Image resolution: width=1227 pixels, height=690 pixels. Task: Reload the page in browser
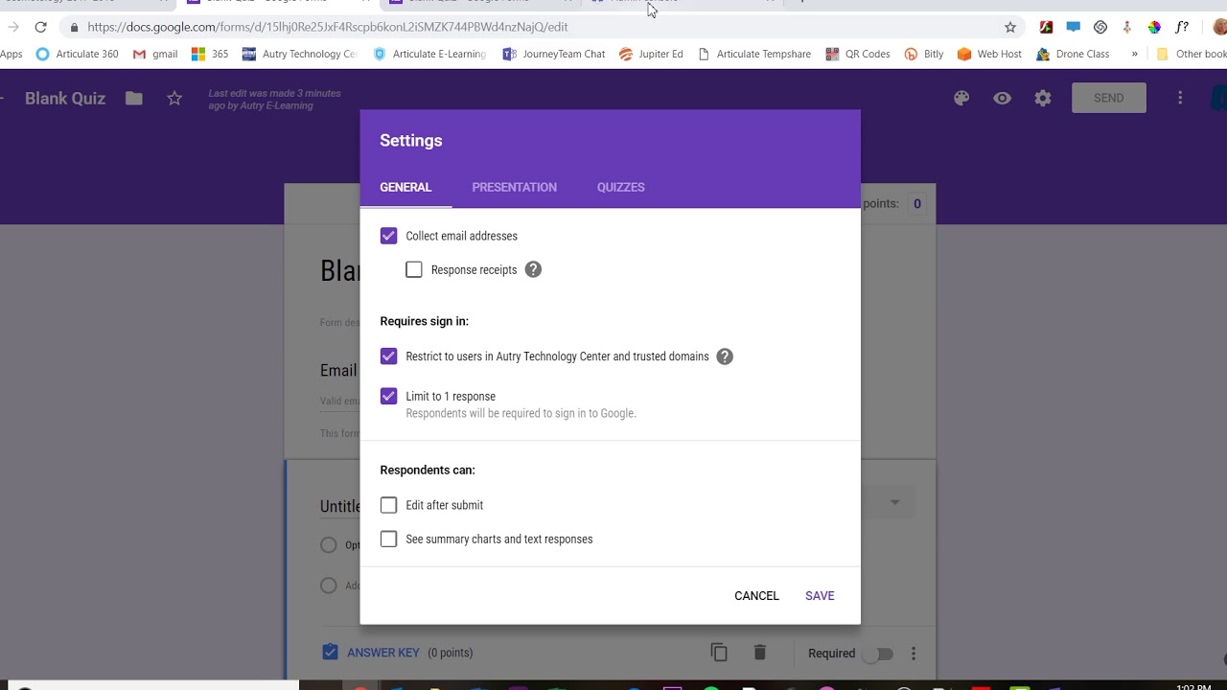[40, 27]
